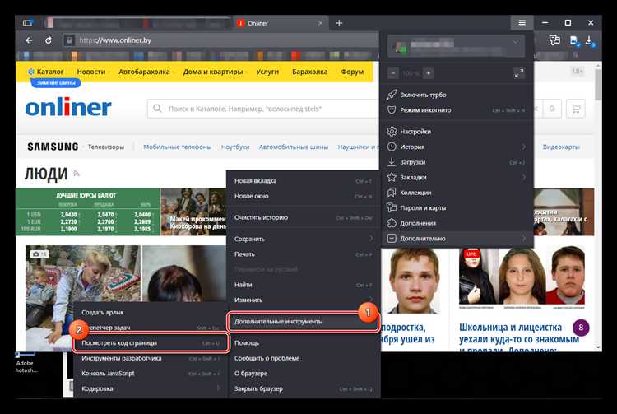617x414 pixels.
Task: Open Автобарахолка link
Action: pos(144,72)
